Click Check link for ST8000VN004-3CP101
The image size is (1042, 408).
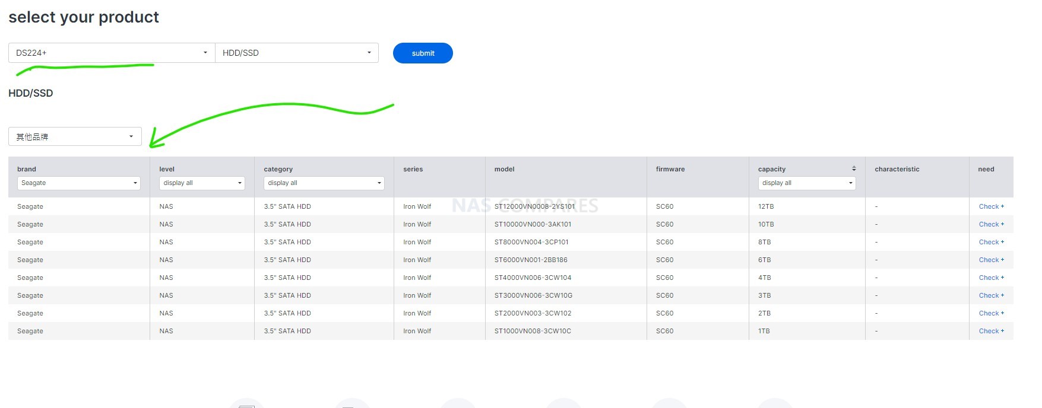click(992, 242)
